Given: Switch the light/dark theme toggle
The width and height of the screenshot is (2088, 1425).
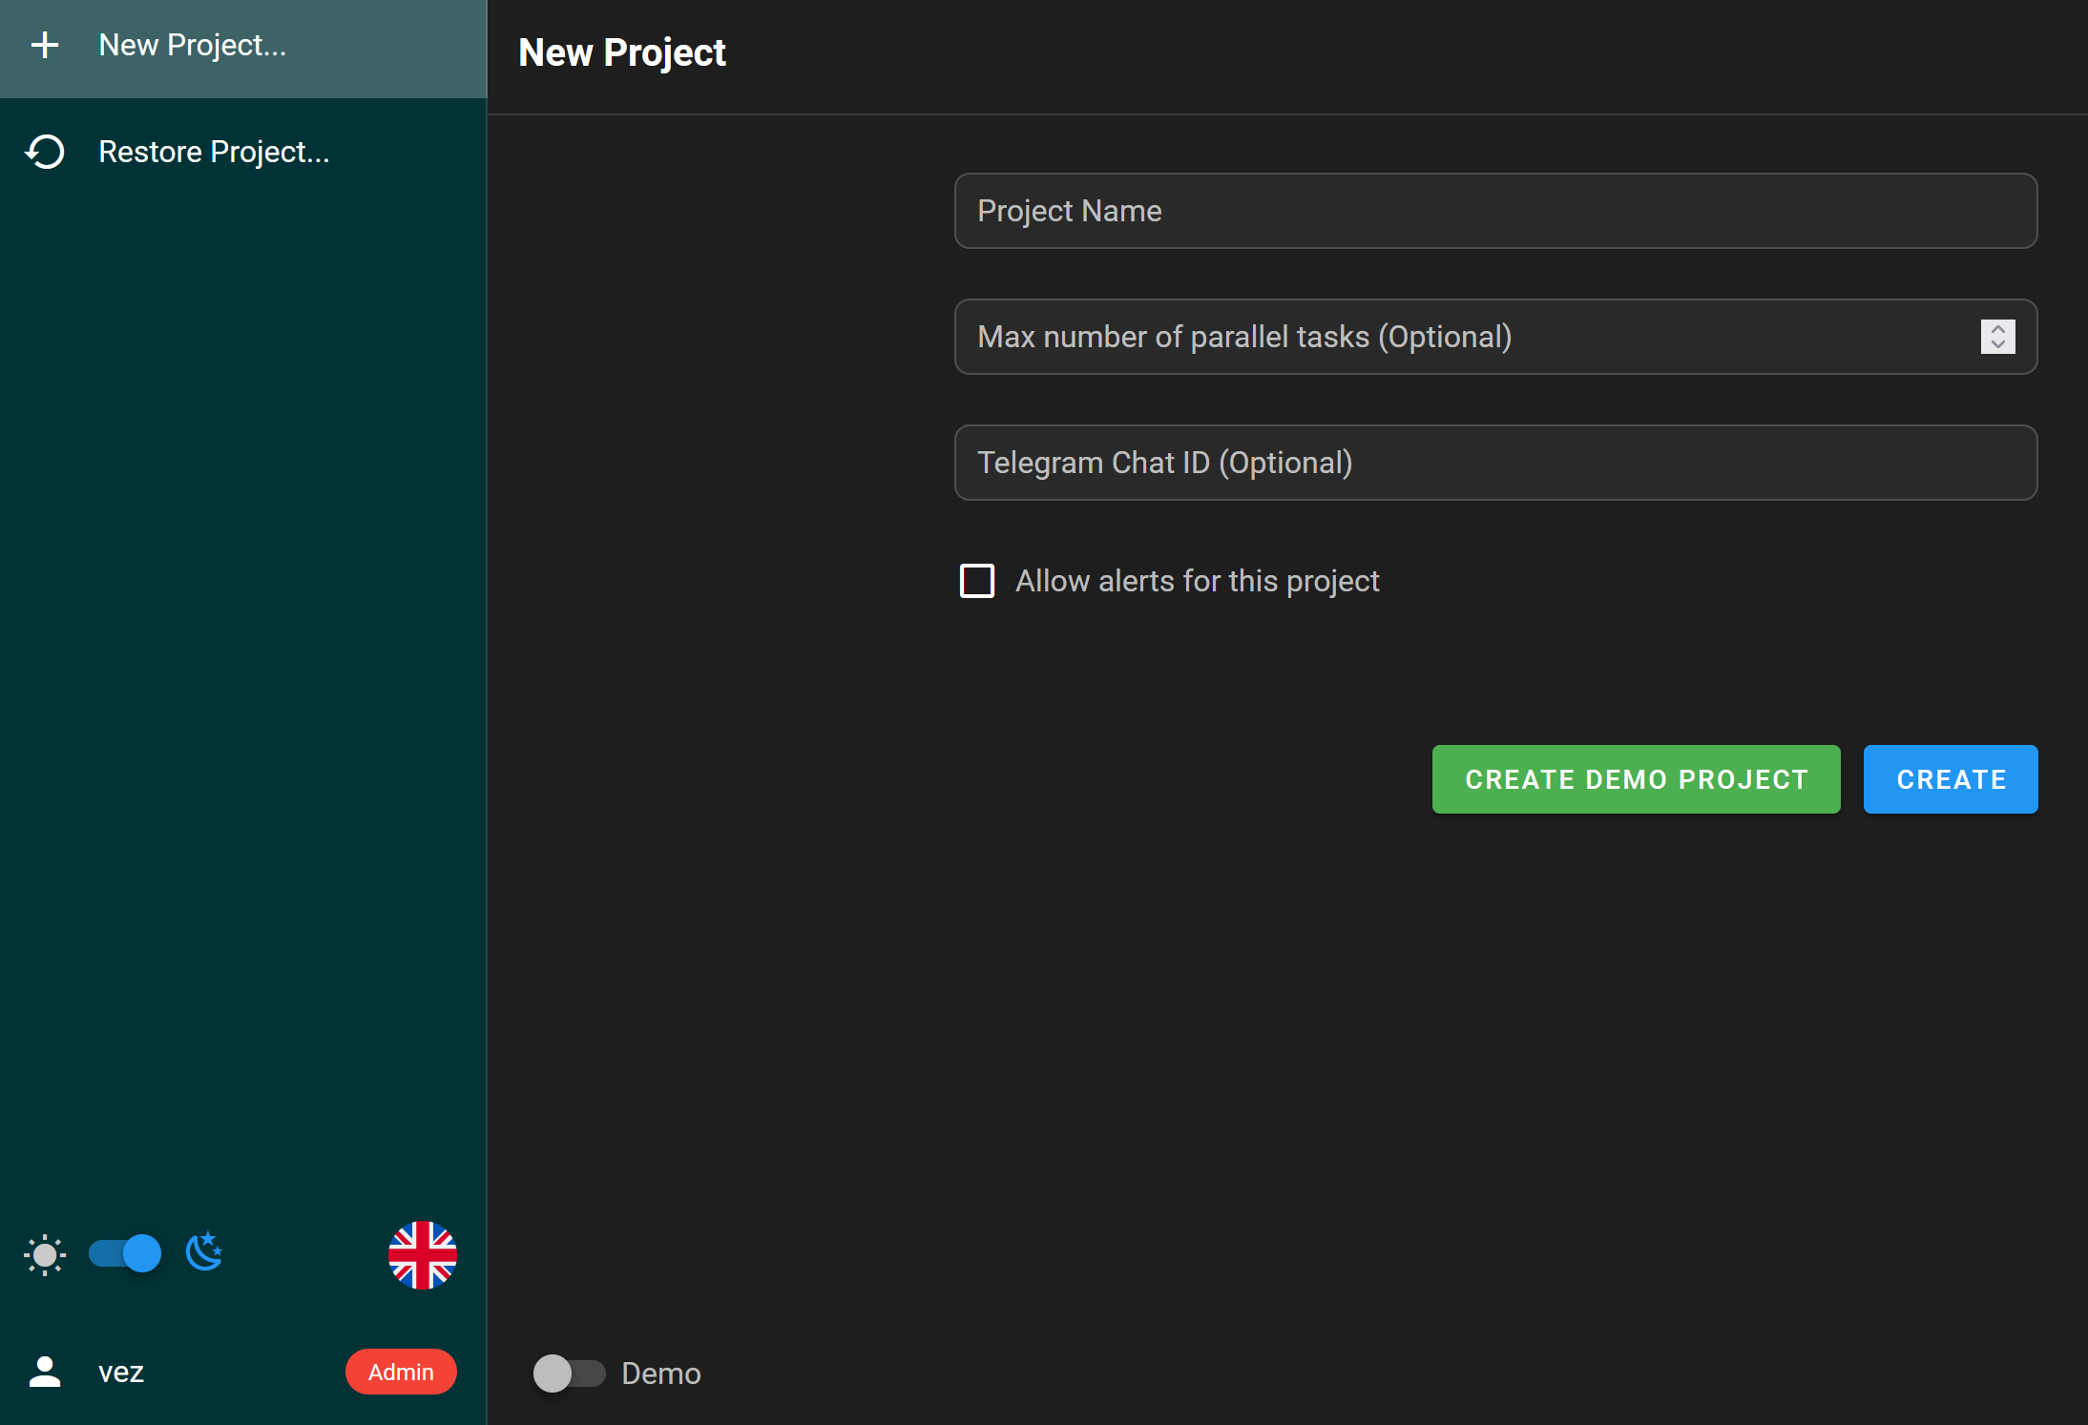Looking at the screenshot, I should pos(124,1253).
